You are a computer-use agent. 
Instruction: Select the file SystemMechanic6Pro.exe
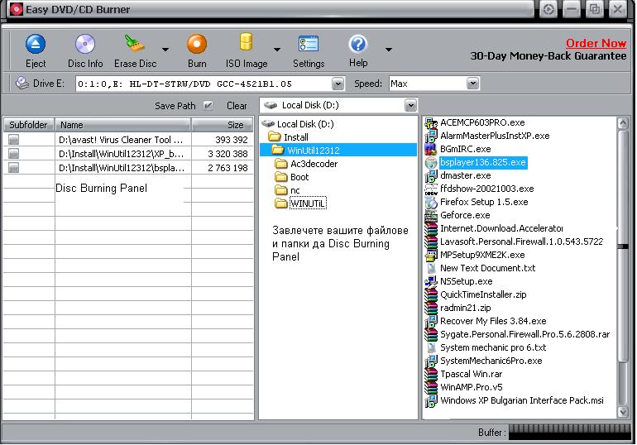[491, 361]
